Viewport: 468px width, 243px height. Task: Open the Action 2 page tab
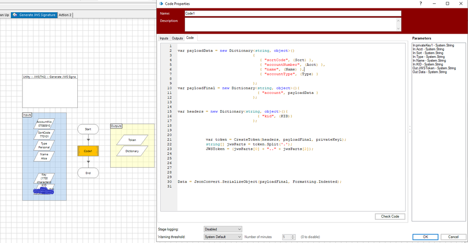pyautogui.click(x=65, y=15)
